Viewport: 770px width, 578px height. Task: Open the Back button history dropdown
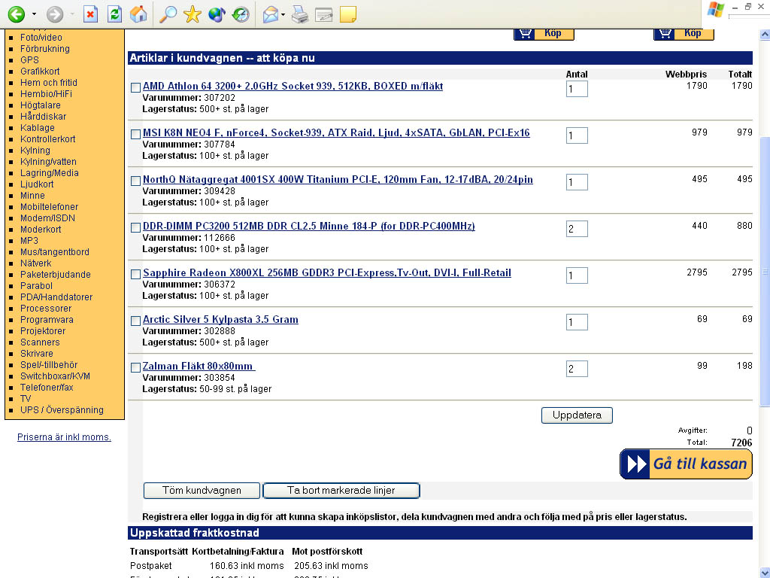(x=34, y=14)
